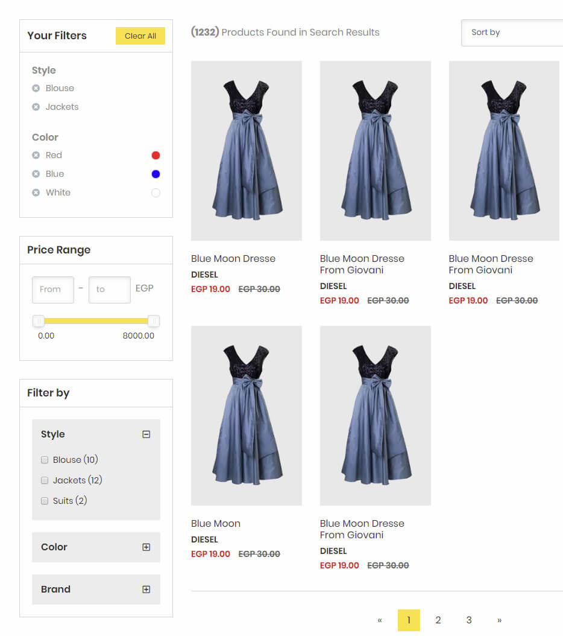Screen dimensions: 563x636
Task: Click the price to input field
Action: pyautogui.click(x=110, y=290)
